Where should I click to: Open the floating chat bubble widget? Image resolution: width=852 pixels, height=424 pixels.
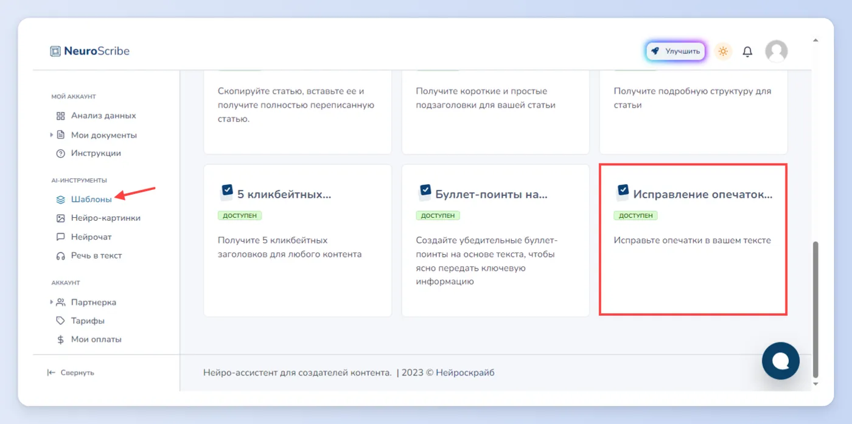[781, 361]
